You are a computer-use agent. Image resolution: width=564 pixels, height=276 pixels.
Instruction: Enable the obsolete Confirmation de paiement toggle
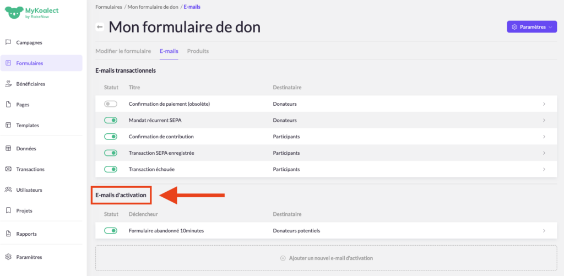point(111,104)
